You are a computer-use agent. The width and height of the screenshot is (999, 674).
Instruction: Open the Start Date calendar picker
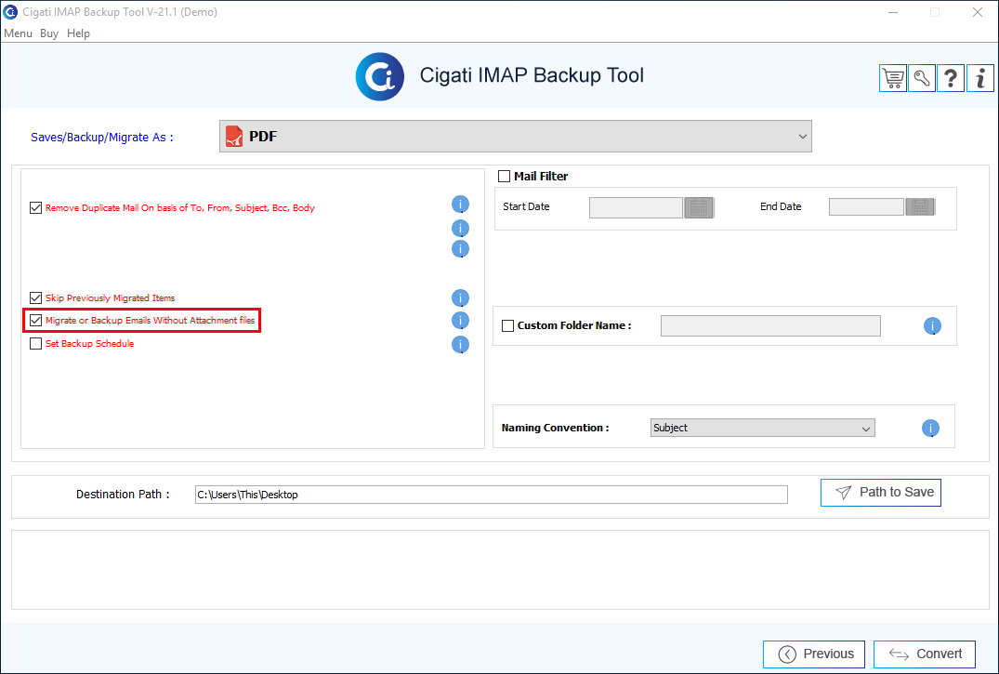tap(699, 208)
